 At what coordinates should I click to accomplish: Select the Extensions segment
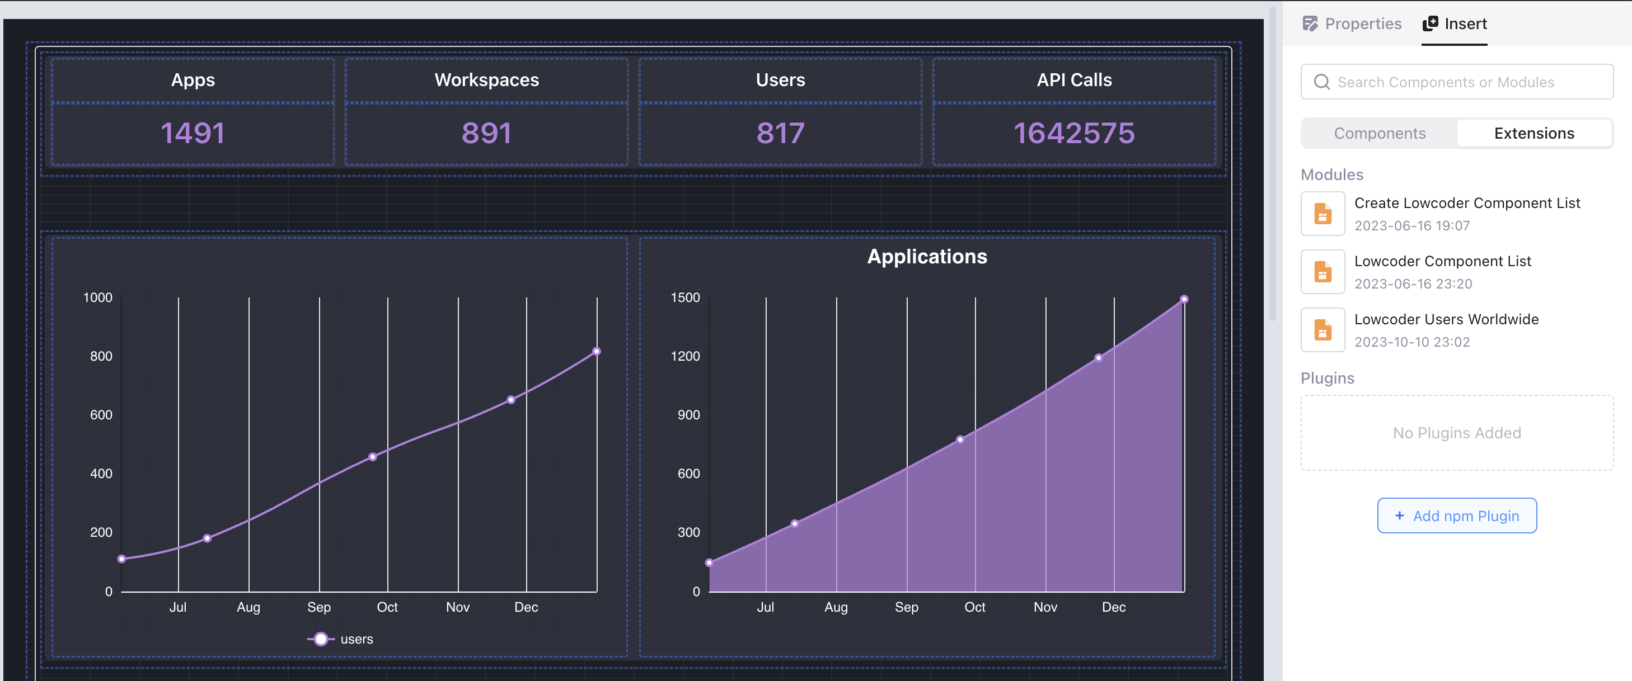(1533, 134)
